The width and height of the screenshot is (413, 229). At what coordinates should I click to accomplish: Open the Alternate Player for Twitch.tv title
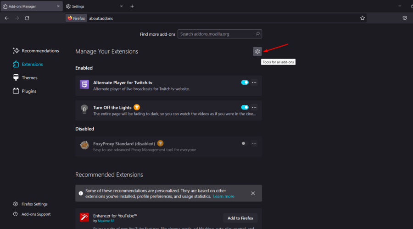coord(123,82)
